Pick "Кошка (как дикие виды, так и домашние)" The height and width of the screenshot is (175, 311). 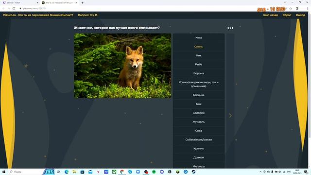[199, 84]
